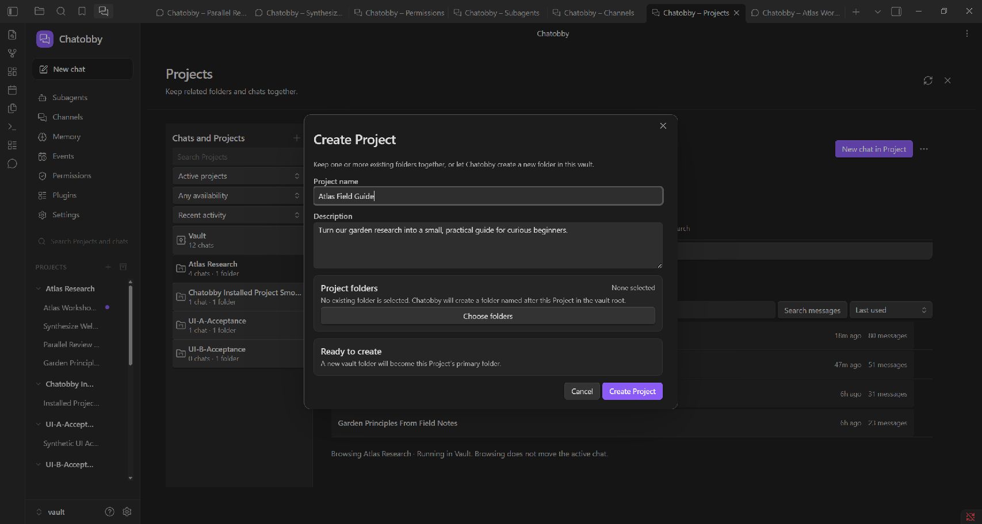The height and width of the screenshot is (524, 982).
Task: Close the Projects panel with the X icon
Action: (947, 80)
